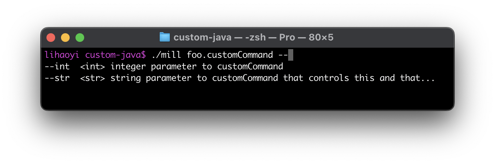495x164 pixels.
Task: Click foo.customCommand on the command line
Action: pos(230,55)
